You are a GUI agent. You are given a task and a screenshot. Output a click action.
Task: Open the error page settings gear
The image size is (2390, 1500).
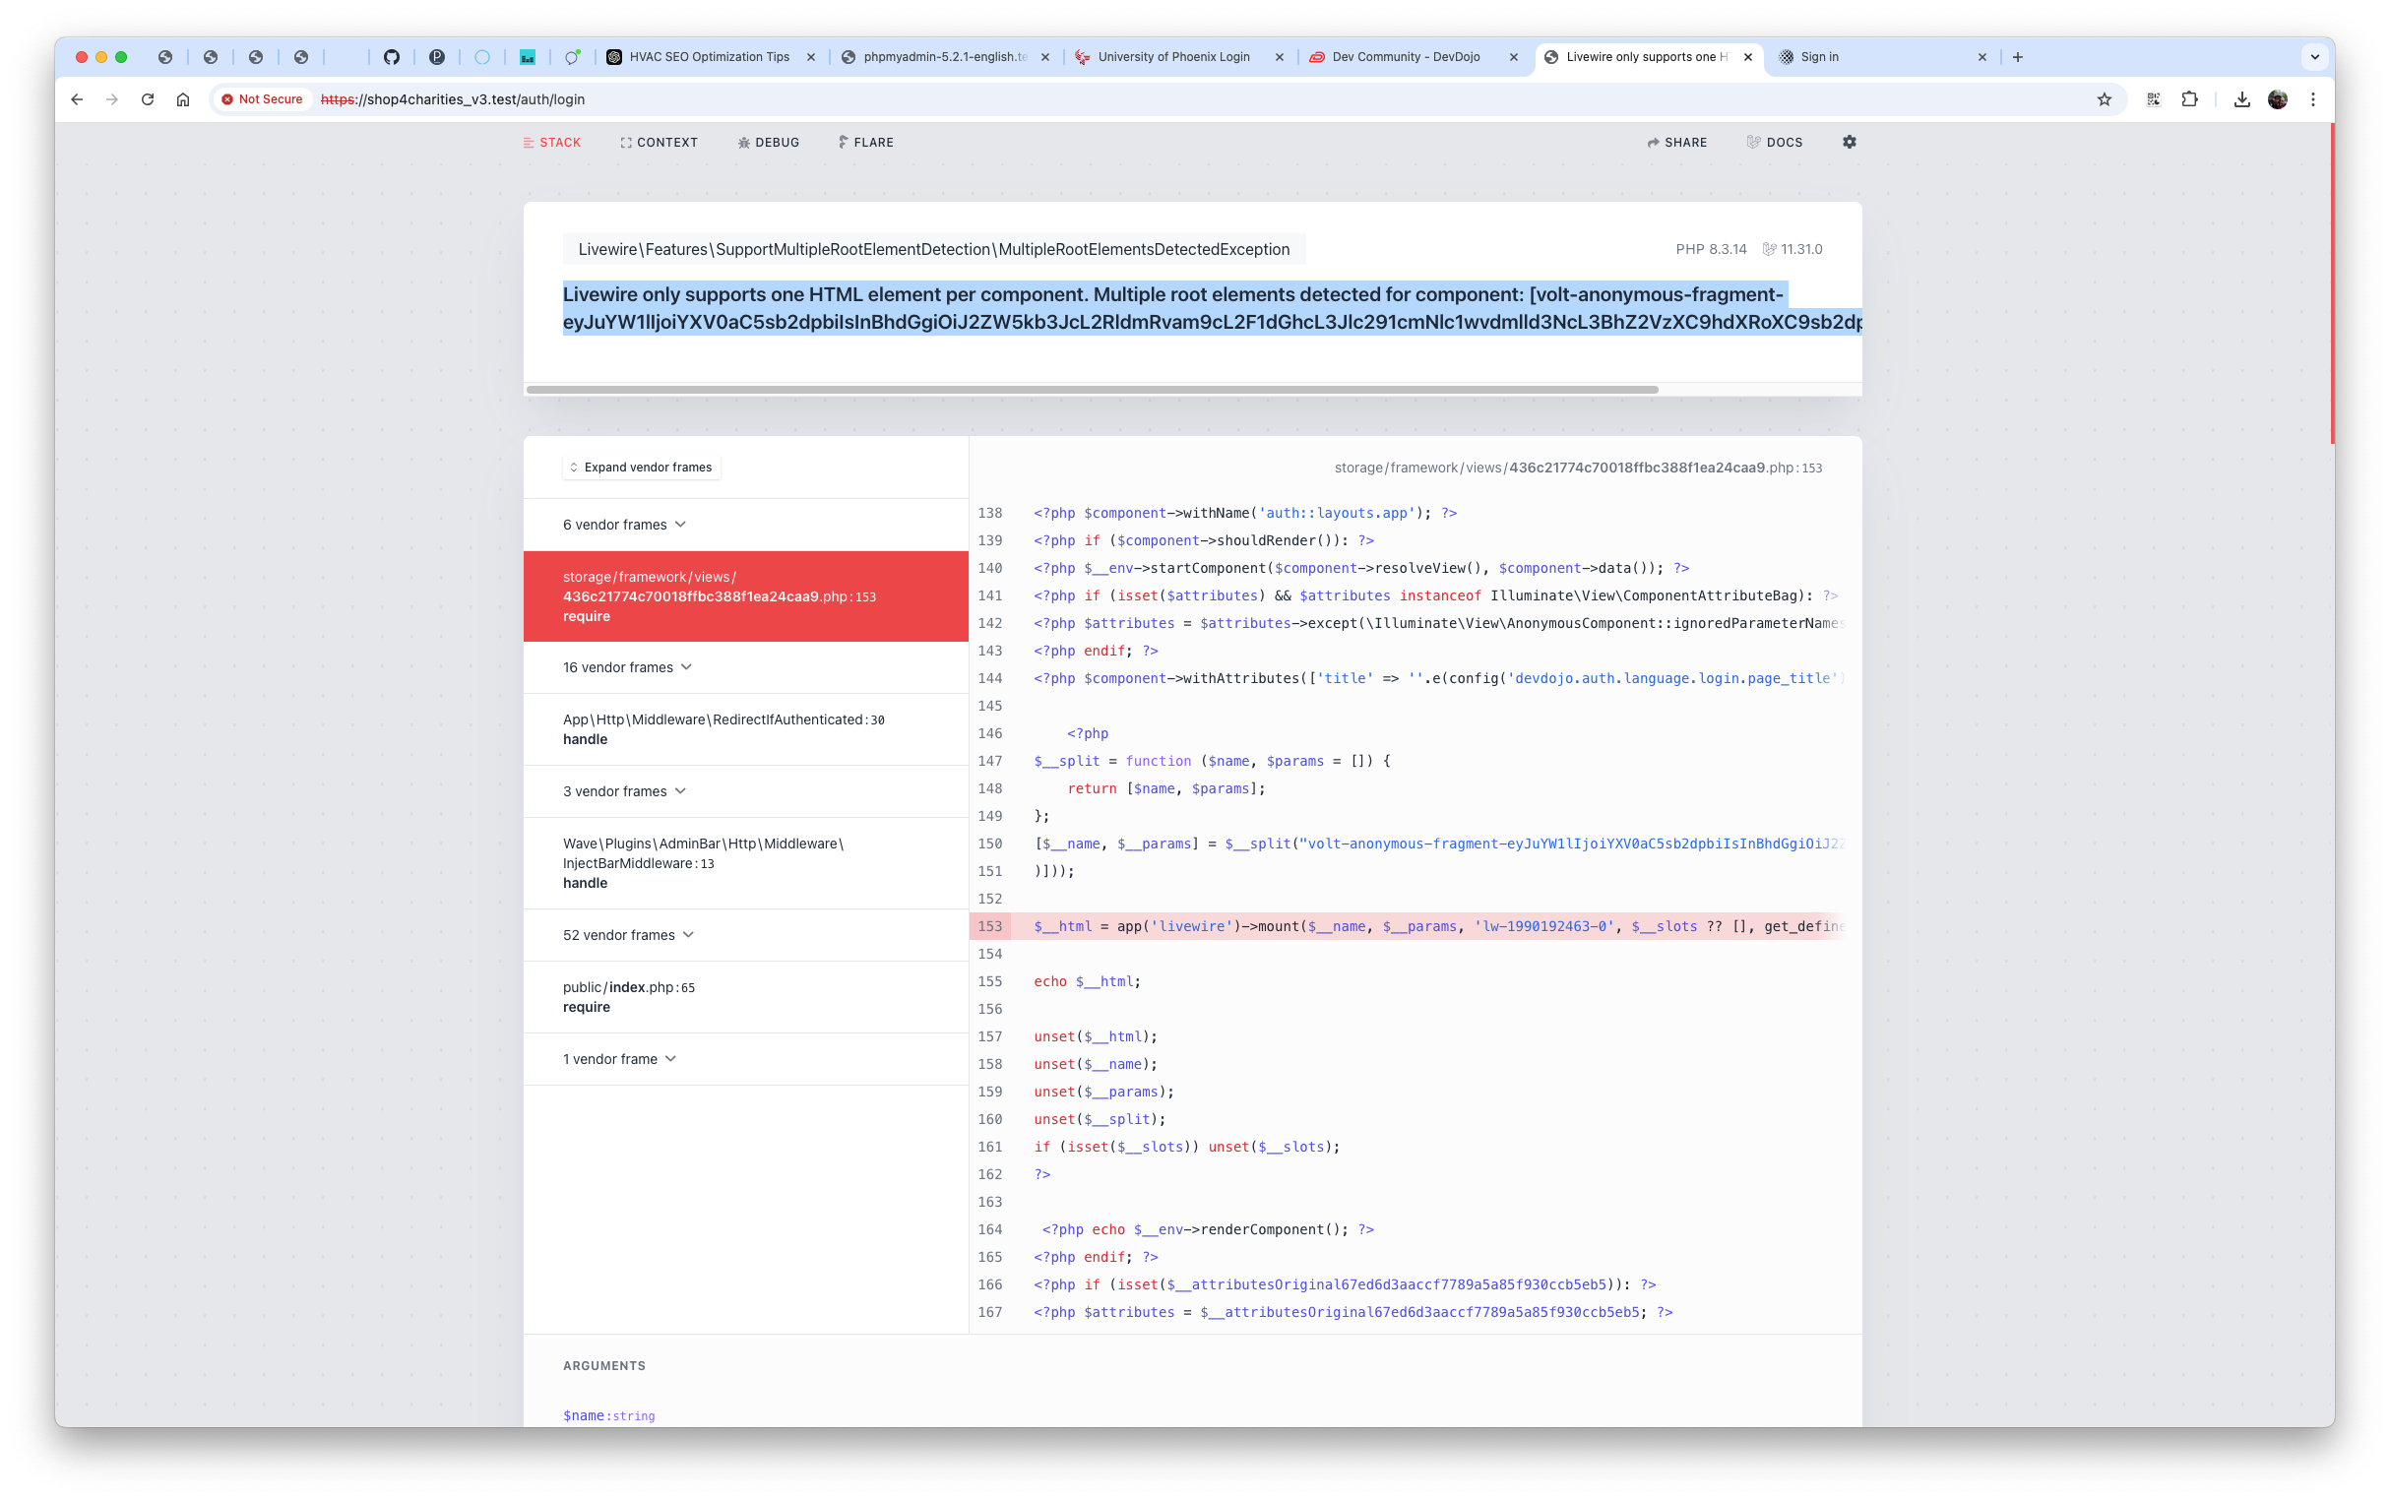tap(1850, 142)
